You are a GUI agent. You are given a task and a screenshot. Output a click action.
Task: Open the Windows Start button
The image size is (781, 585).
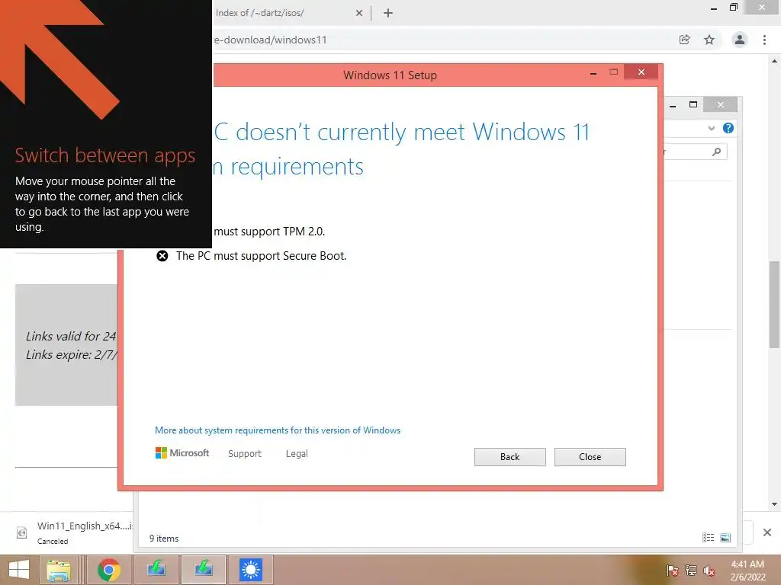(19, 570)
